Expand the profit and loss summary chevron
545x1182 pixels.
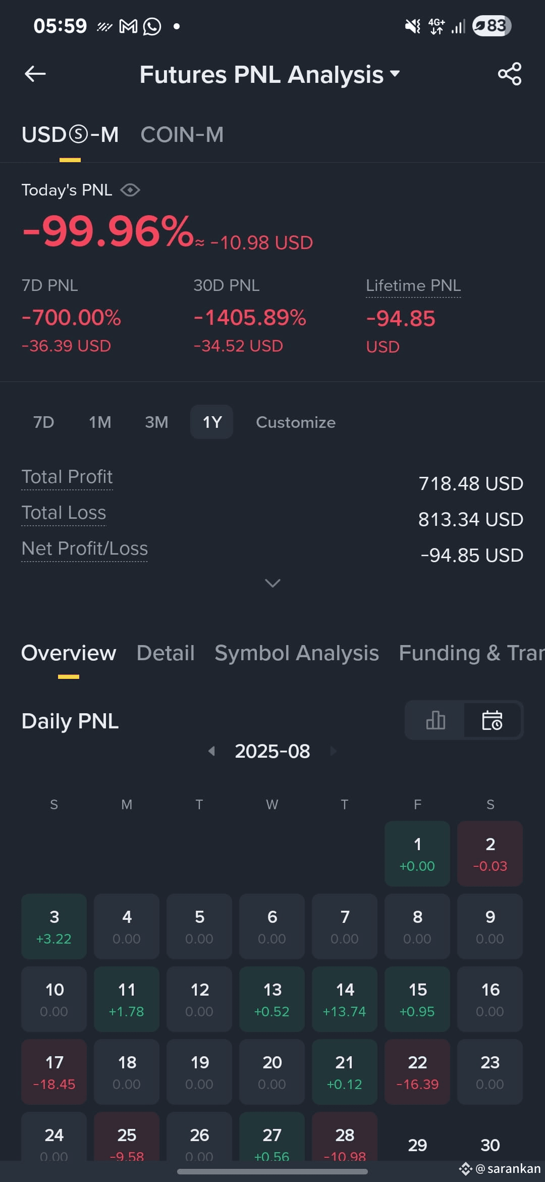click(272, 583)
